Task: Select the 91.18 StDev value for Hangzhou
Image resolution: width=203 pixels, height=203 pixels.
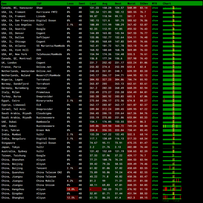Action: [x=144, y=189]
